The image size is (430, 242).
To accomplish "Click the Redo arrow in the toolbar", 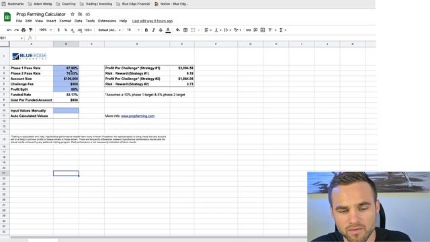I will coord(16,30).
